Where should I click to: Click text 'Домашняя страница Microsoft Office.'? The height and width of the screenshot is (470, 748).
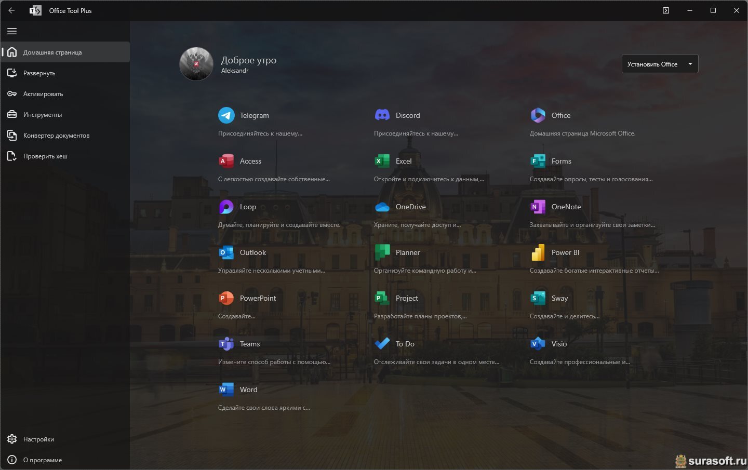(x=583, y=133)
